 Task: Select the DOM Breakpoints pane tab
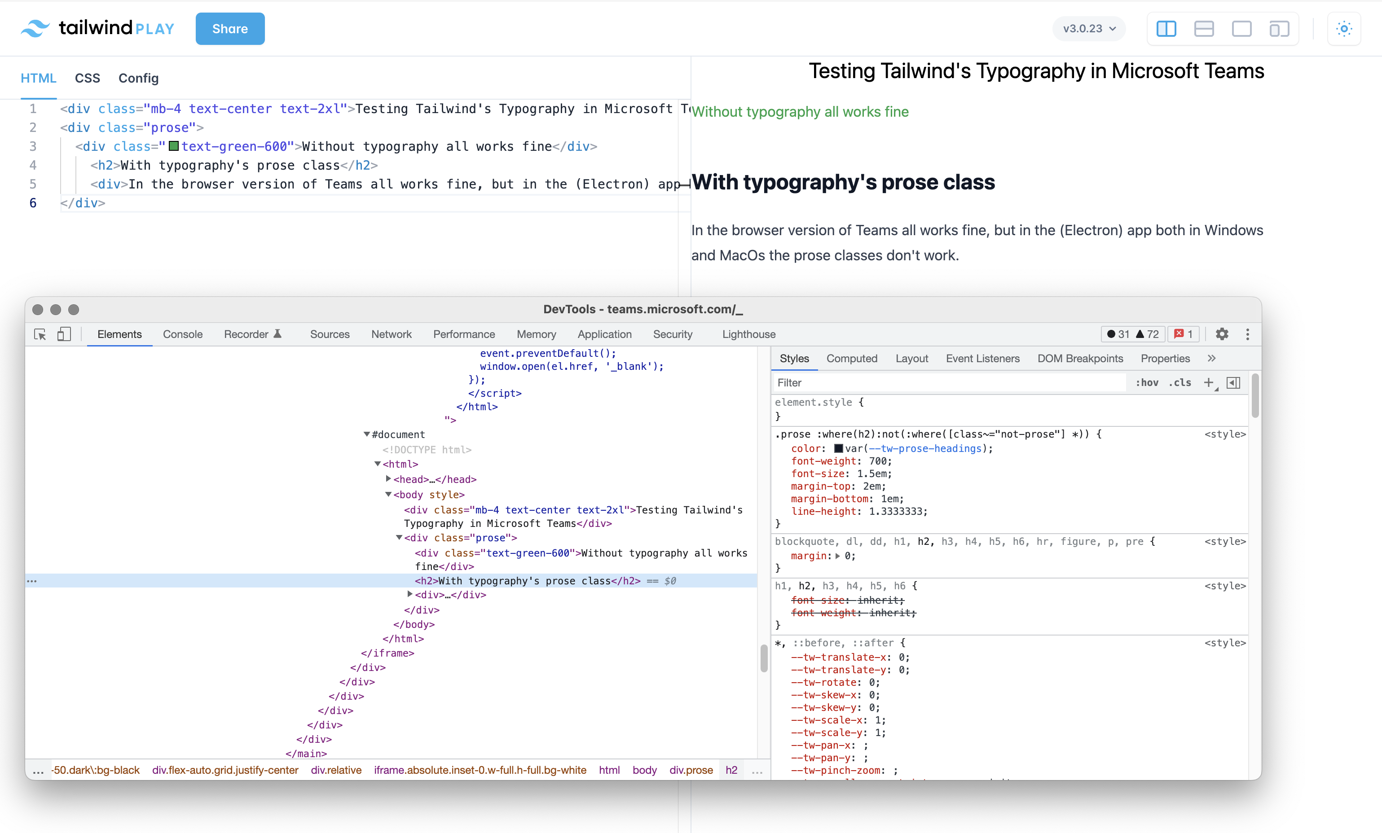[1080, 359]
